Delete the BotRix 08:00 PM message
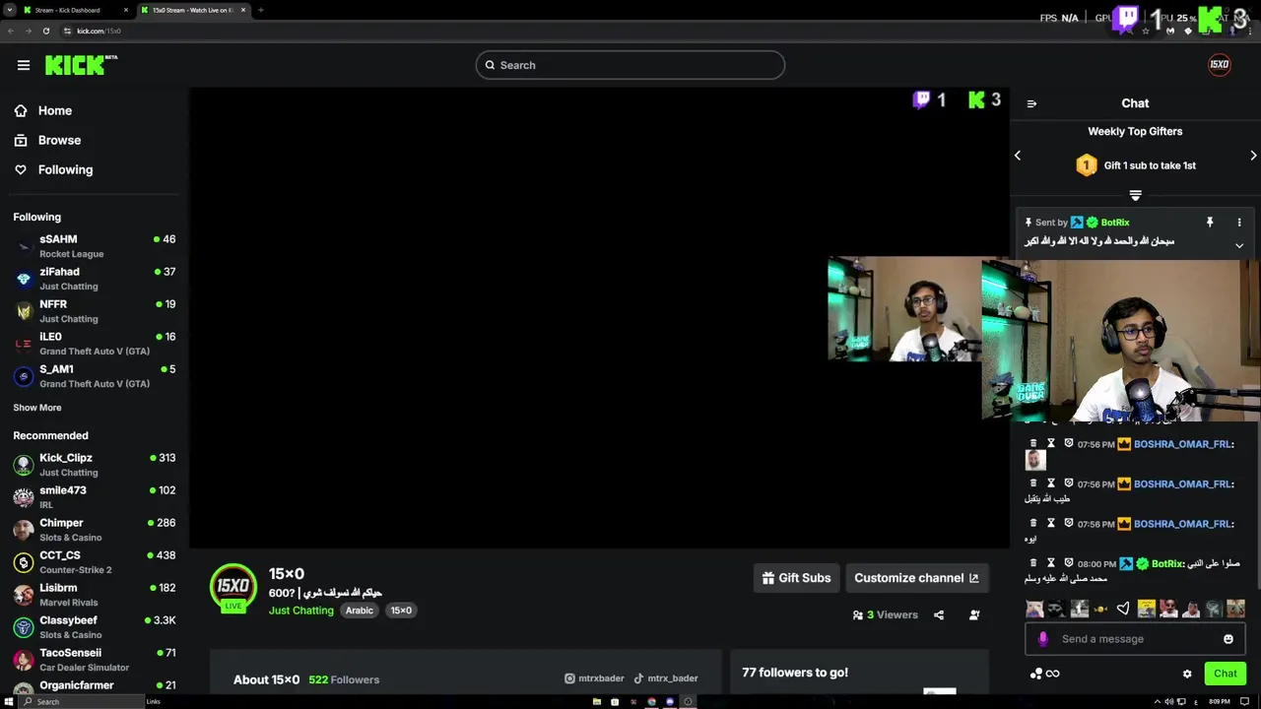 1033,563
